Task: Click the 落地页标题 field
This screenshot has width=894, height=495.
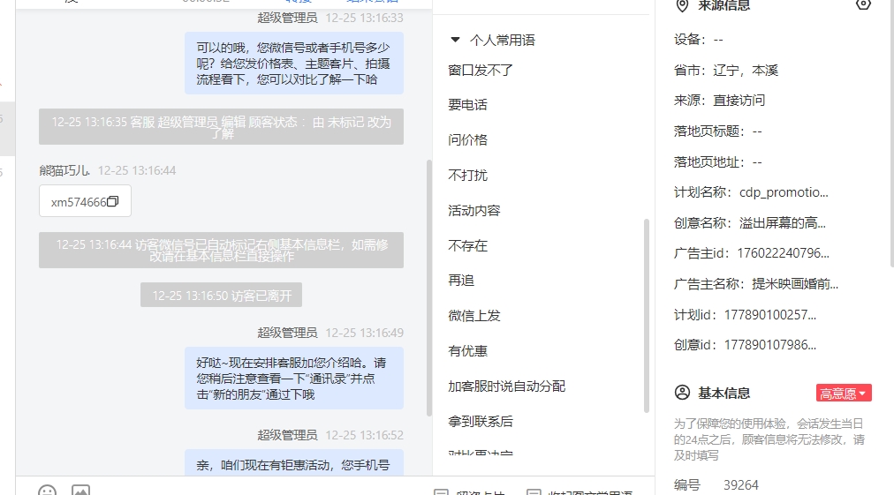Action: (718, 131)
